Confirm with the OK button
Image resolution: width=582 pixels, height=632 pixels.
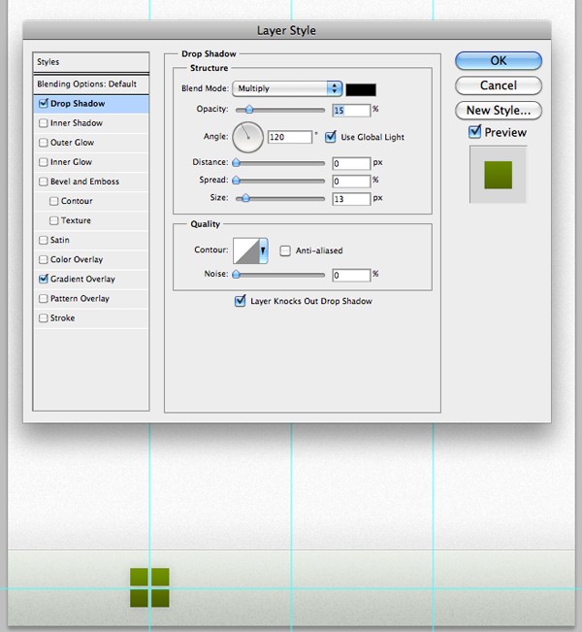pos(499,60)
